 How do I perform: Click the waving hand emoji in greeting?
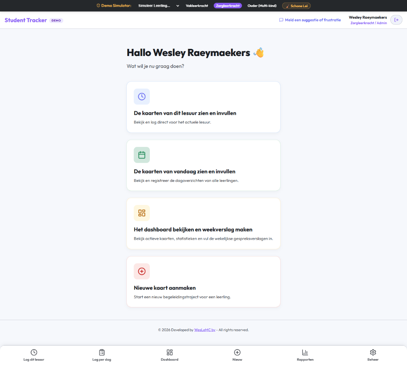coord(259,52)
